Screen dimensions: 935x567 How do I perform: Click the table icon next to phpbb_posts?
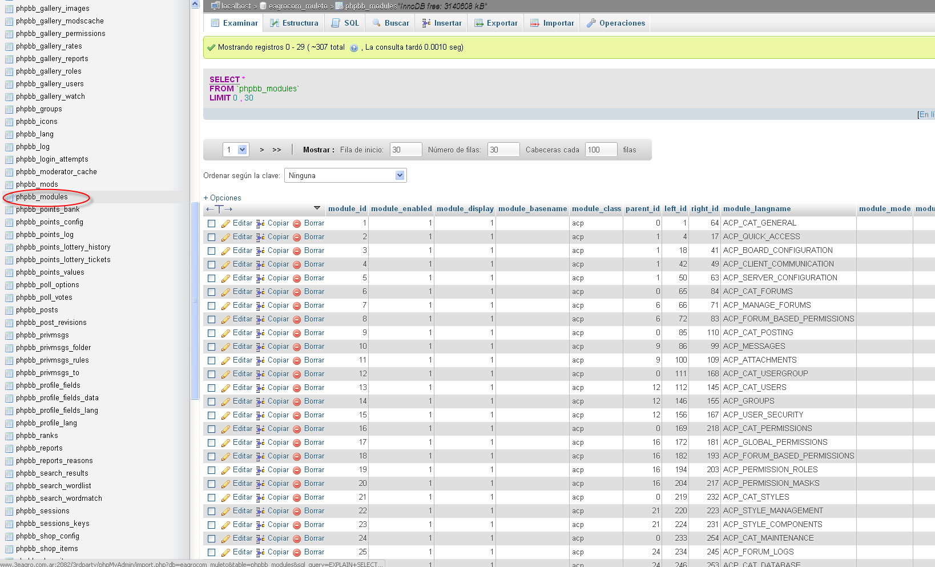tap(9, 311)
